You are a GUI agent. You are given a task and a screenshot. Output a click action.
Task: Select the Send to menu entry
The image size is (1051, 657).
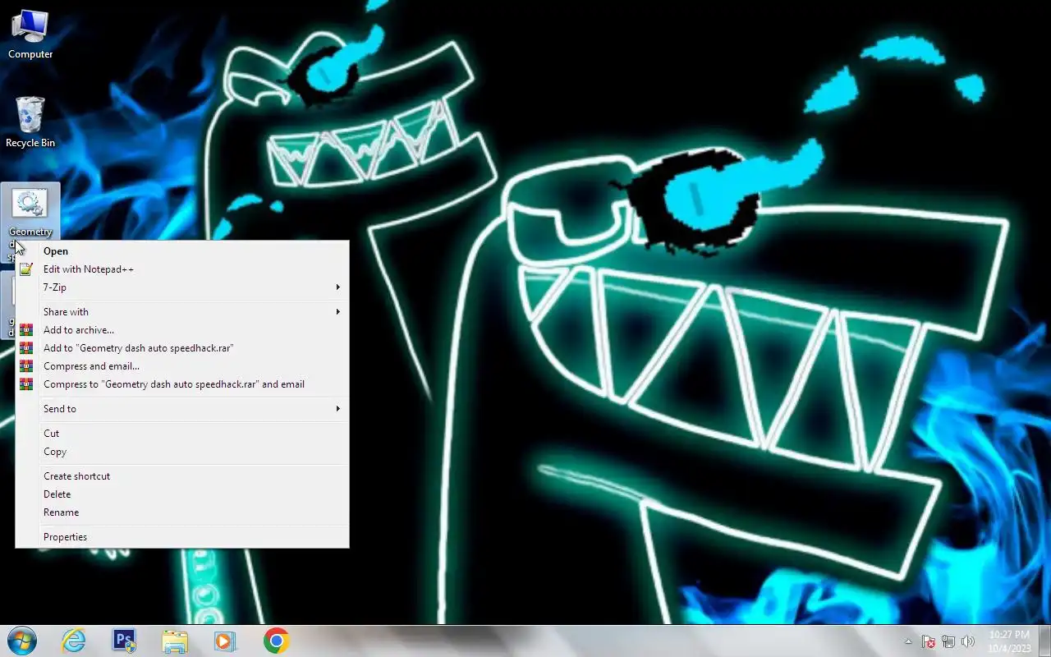coord(182,409)
